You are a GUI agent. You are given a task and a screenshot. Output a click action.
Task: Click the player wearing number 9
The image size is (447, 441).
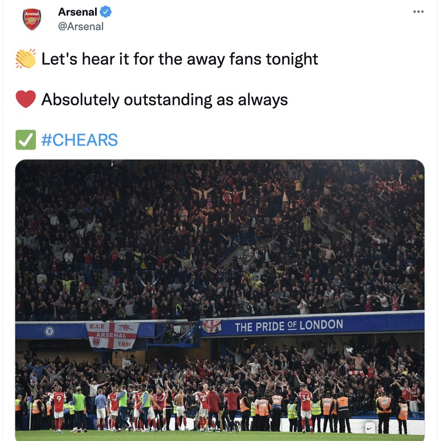pos(60,397)
